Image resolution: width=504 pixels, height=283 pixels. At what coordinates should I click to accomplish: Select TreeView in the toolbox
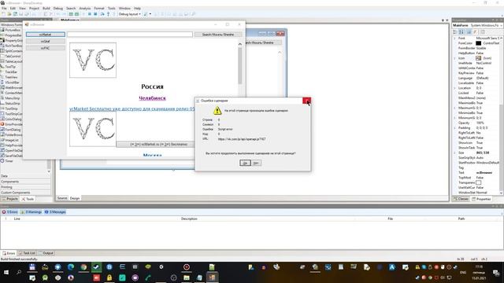pos(11,77)
